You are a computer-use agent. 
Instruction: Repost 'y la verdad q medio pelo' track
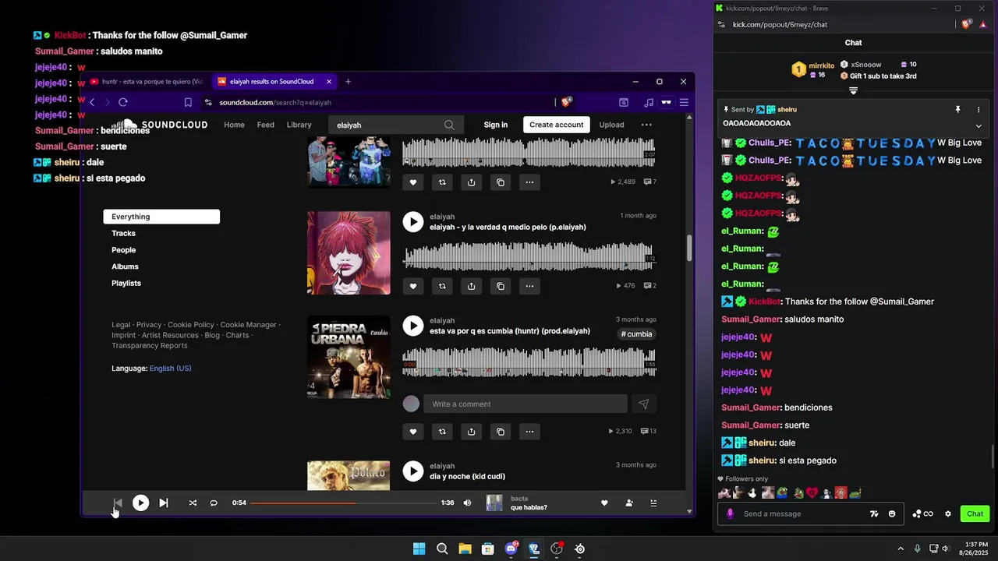(x=442, y=286)
